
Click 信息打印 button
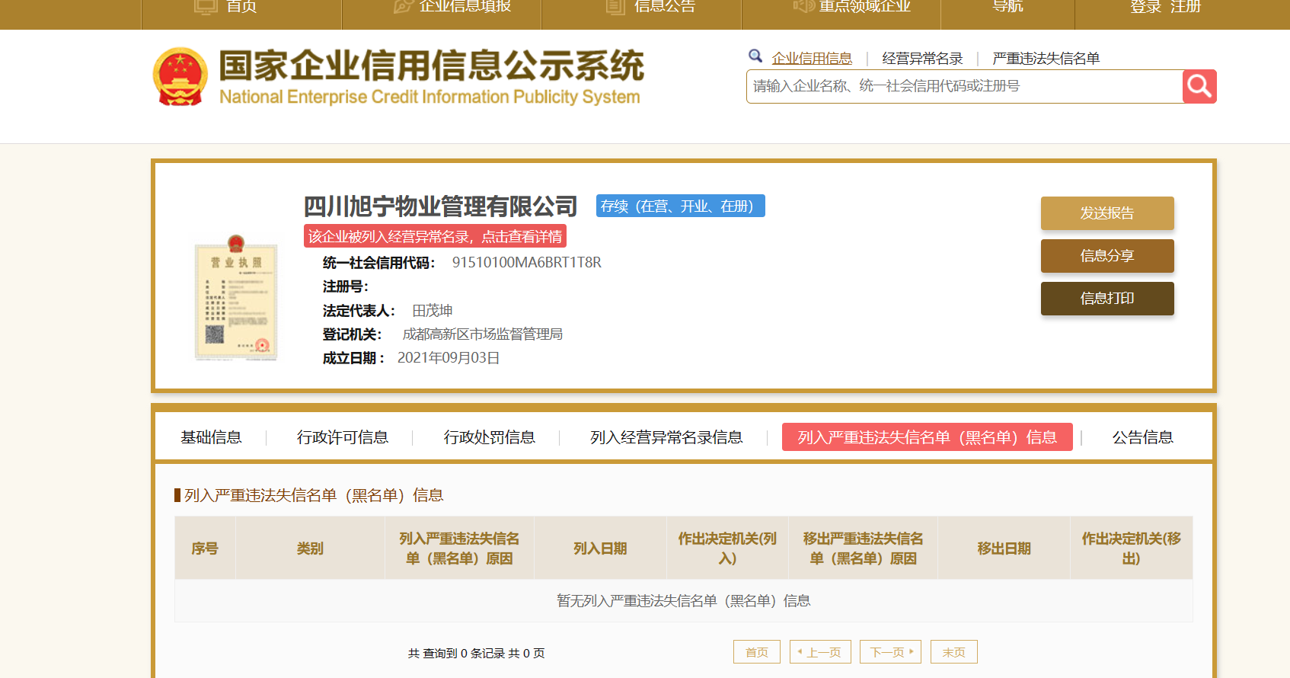(x=1107, y=299)
